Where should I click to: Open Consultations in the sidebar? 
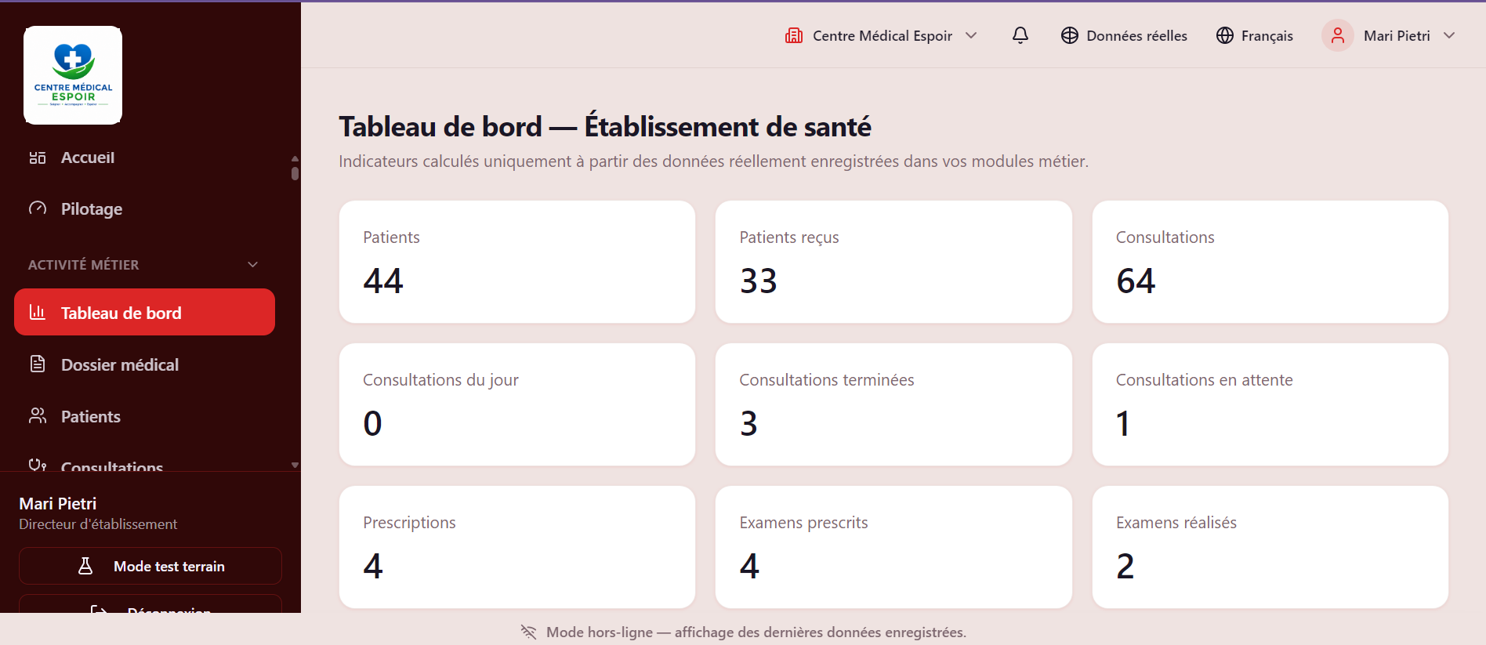click(144, 462)
